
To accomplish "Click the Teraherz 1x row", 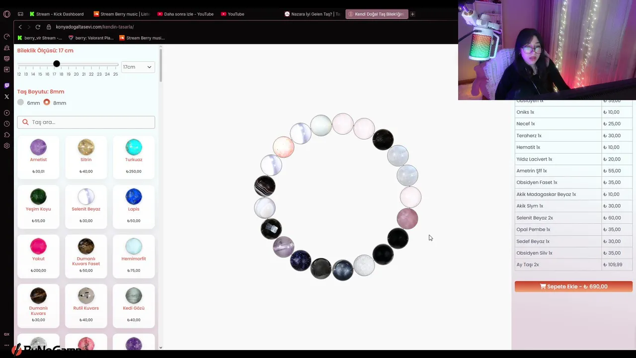I will (573, 135).
